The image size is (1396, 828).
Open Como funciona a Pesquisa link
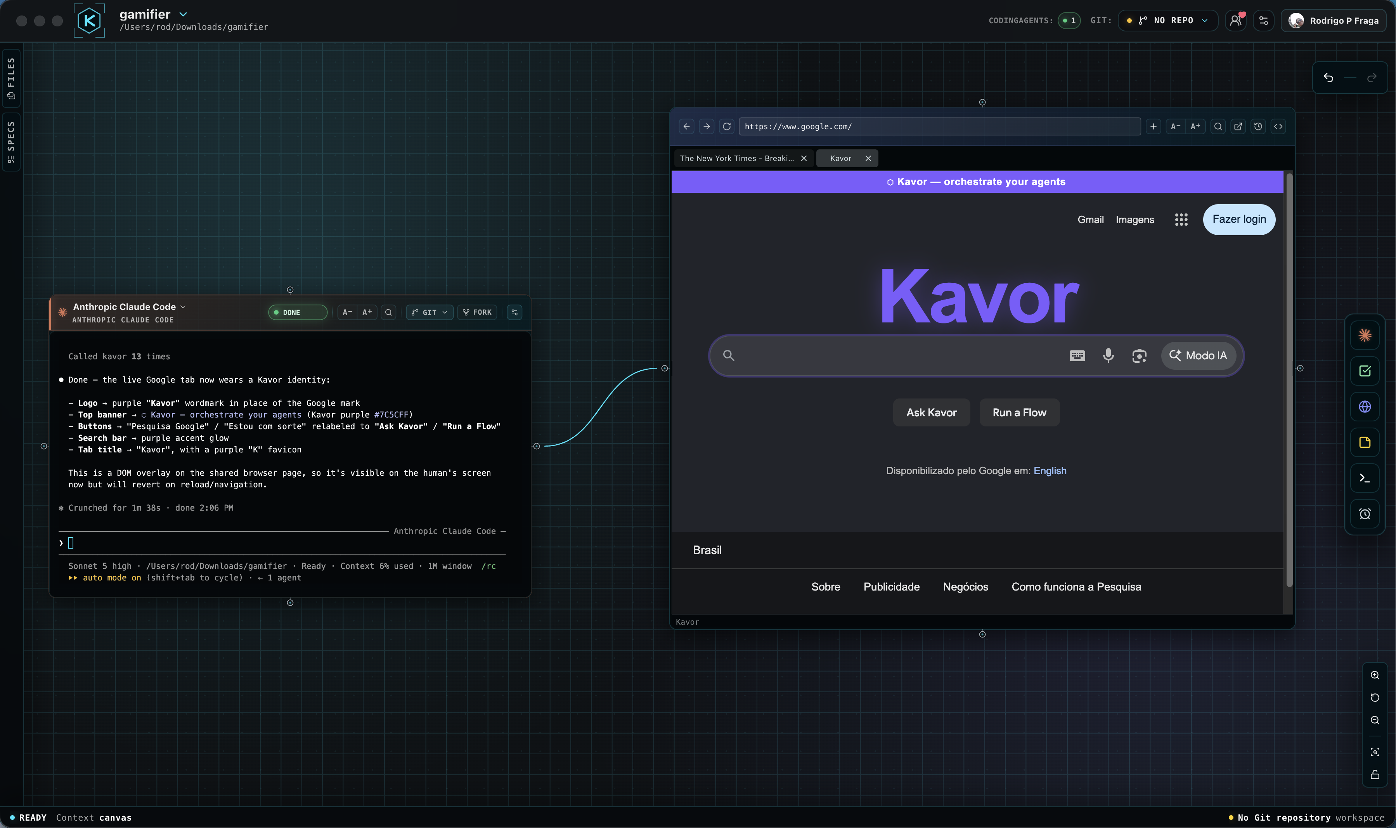point(1076,587)
